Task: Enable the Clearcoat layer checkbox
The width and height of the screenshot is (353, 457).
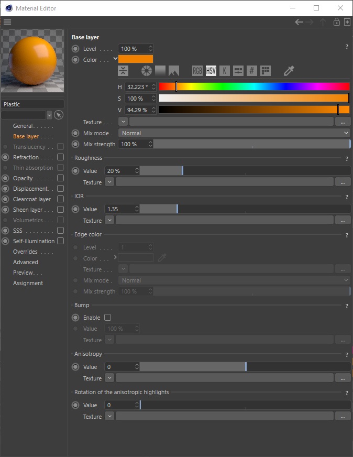Action: click(x=61, y=199)
